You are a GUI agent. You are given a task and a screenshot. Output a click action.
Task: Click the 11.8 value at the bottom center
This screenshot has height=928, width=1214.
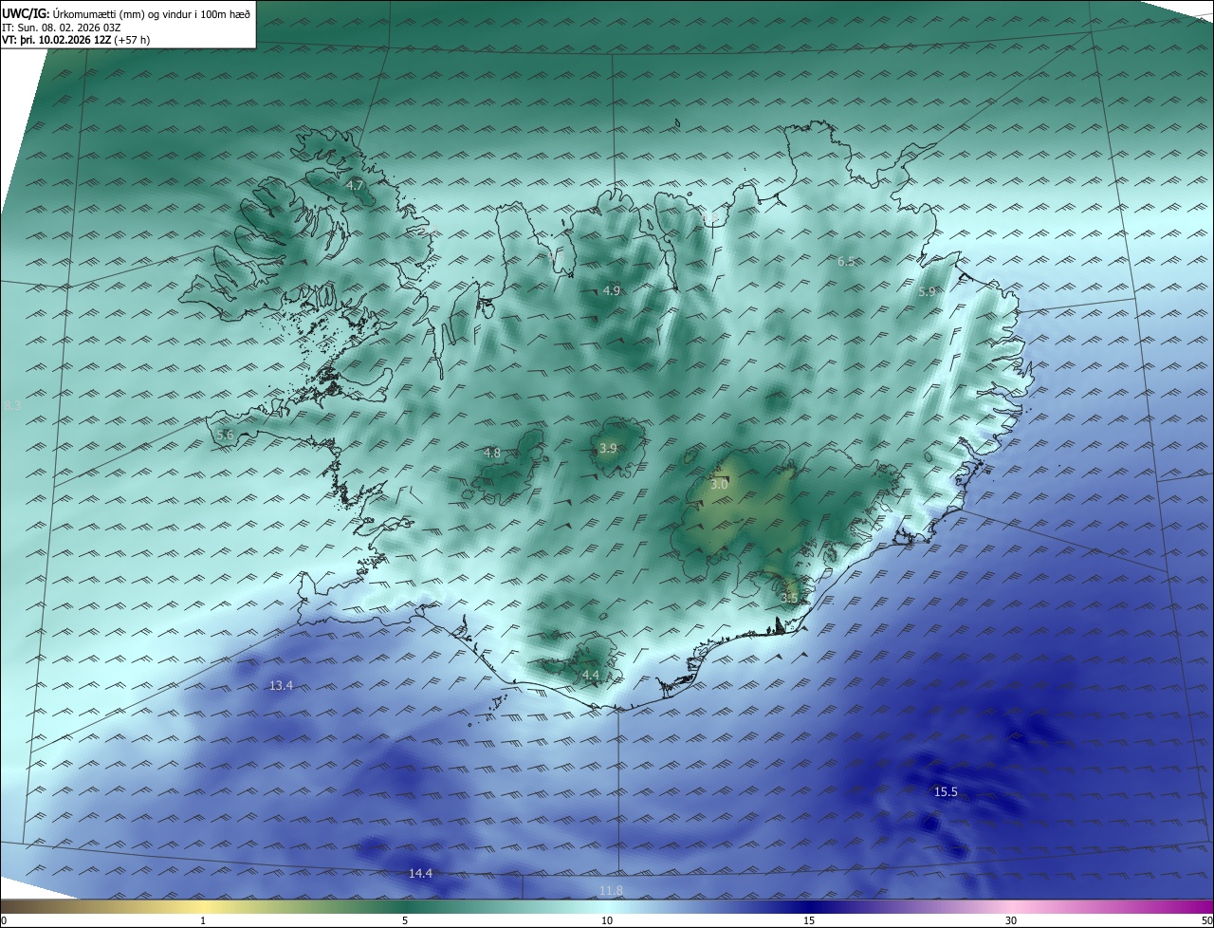click(612, 890)
